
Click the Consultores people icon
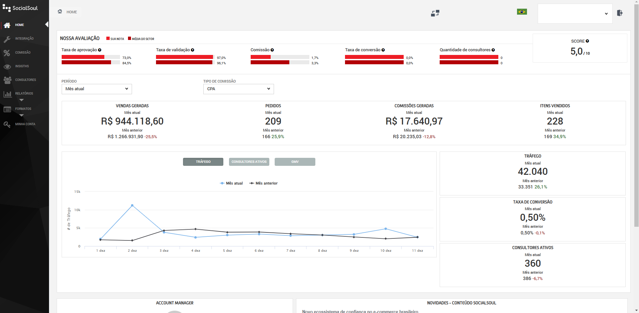pos(7,80)
